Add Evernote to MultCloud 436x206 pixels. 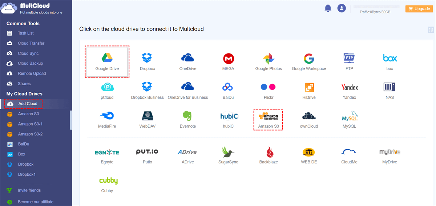(x=187, y=120)
